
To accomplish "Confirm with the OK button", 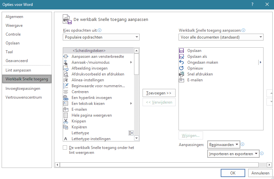I will tap(233, 173).
